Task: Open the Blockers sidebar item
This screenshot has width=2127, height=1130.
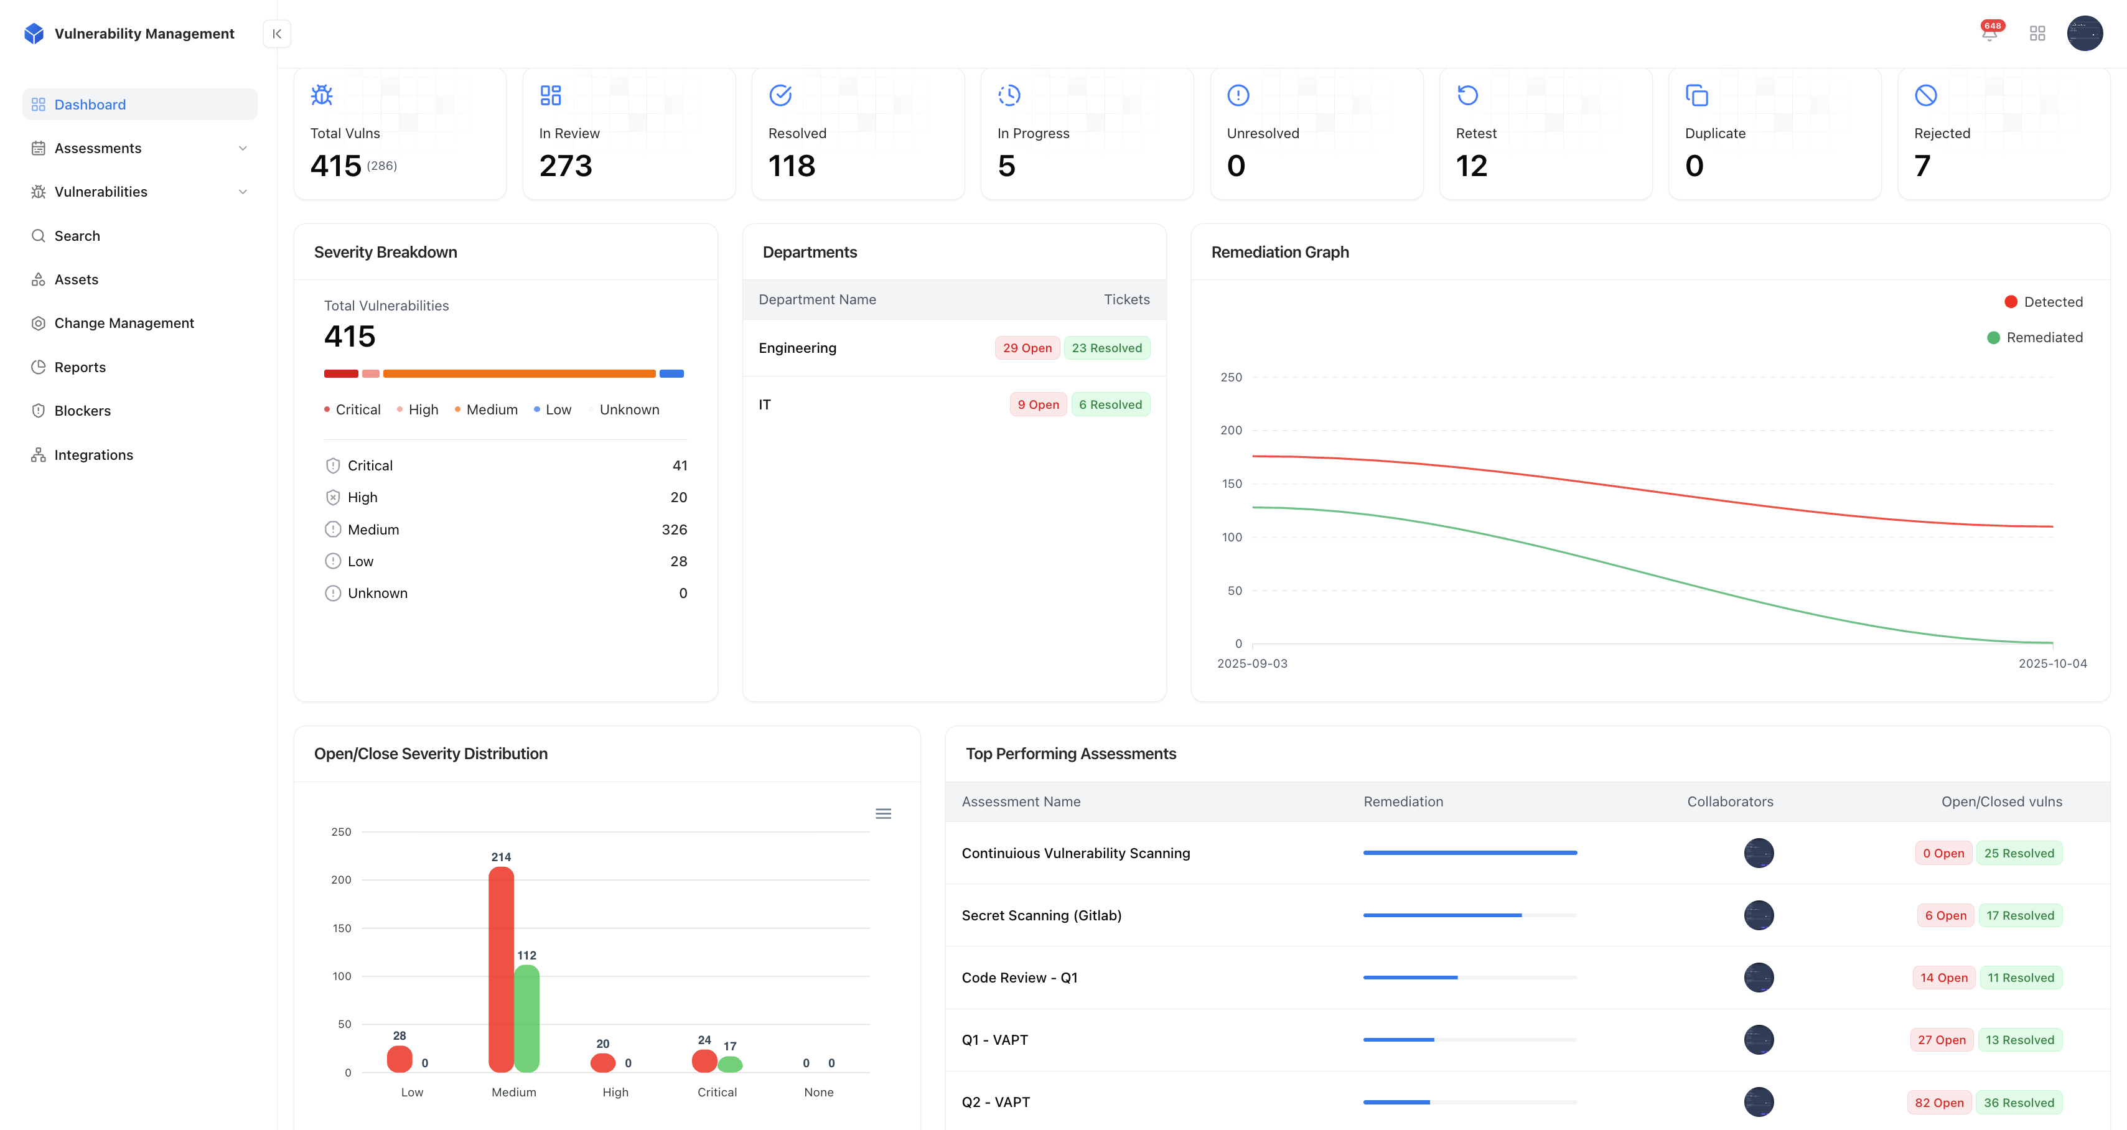Action: pyautogui.click(x=82, y=410)
